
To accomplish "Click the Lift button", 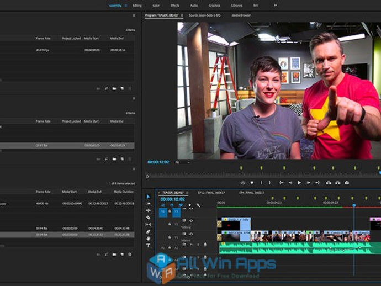I will click(329, 183).
